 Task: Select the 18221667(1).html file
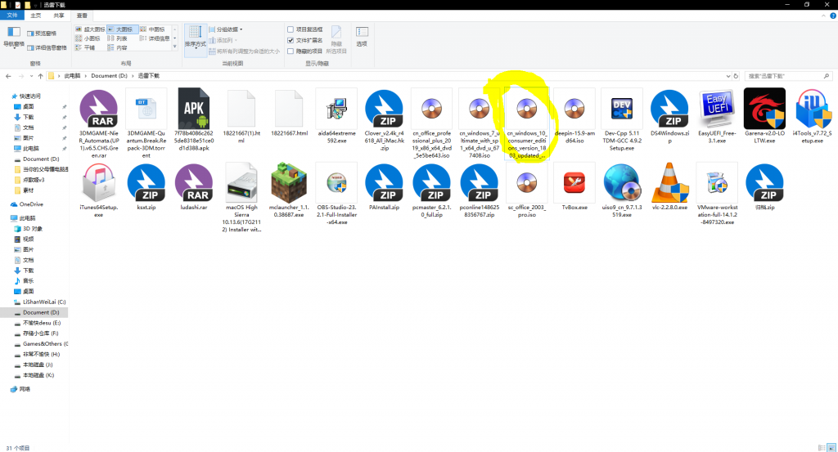point(241,116)
